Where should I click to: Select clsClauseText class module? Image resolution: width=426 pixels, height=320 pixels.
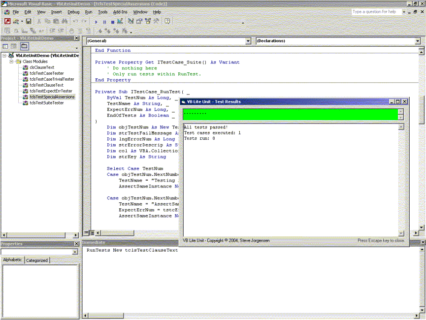[x=42, y=67]
